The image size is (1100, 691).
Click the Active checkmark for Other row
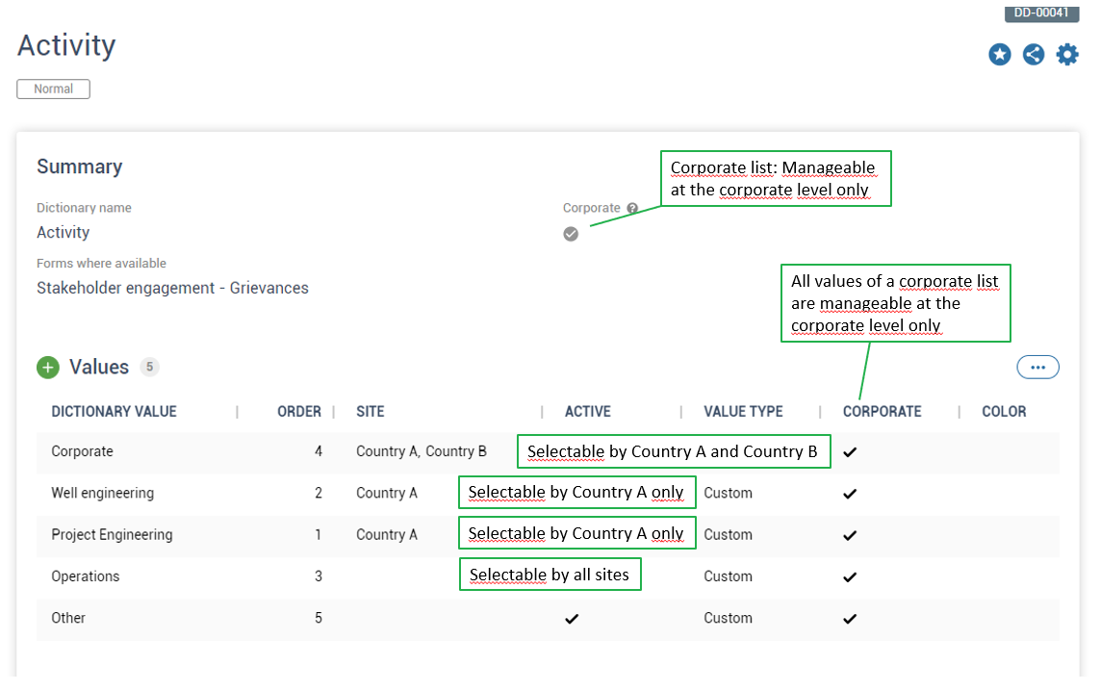click(x=572, y=619)
